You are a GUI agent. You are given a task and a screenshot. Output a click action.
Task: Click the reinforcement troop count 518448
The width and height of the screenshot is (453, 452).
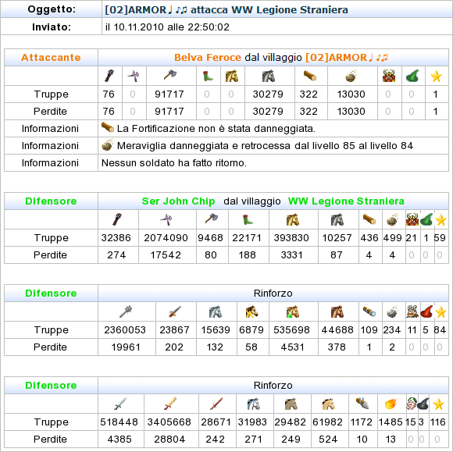pos(119,422)
